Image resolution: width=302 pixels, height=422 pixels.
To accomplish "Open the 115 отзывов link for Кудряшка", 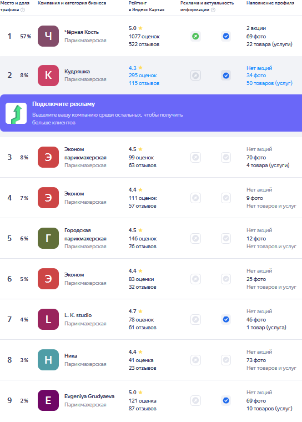I will 144,83.
